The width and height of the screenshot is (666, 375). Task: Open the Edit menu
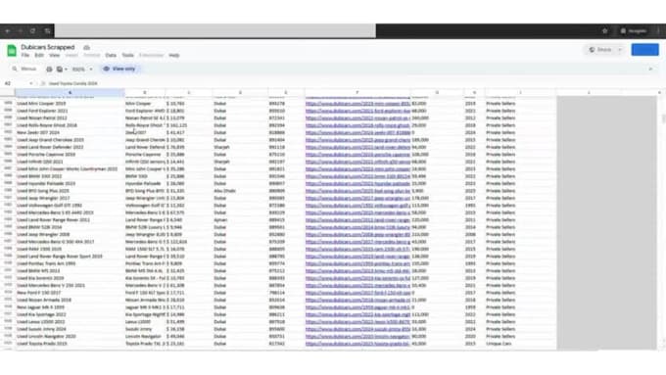click(39, 55)
